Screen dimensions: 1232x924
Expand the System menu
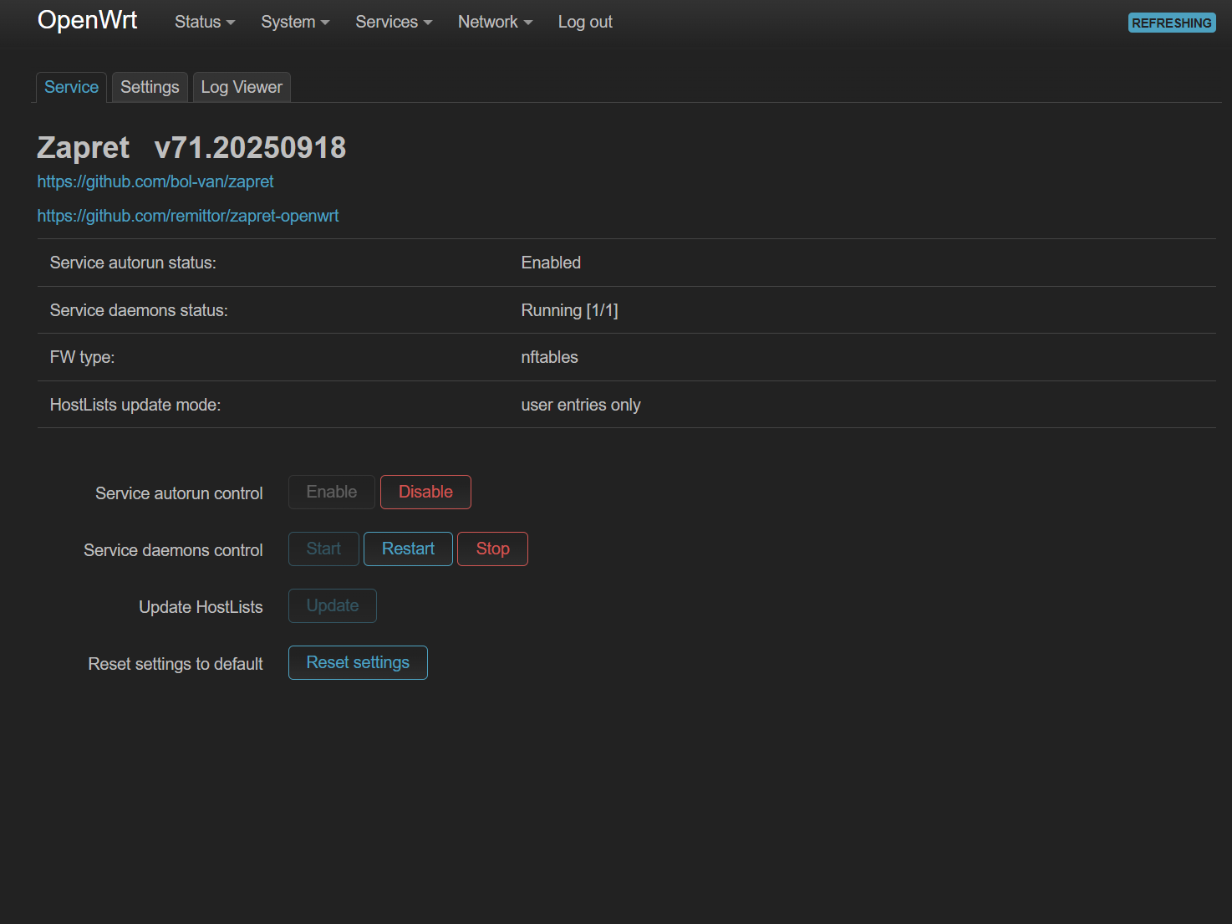(295, 22)
